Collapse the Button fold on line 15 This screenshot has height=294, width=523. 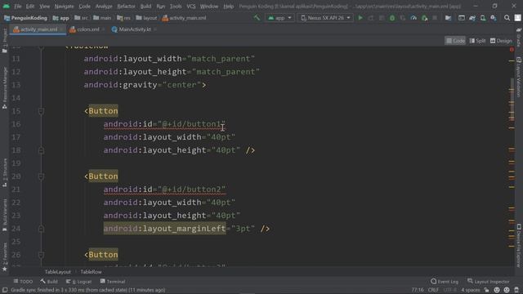click(x=41, y=111)
